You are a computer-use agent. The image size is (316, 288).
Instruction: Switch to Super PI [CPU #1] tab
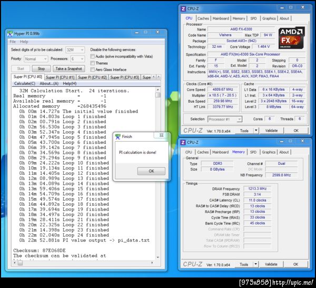point(60,77)
